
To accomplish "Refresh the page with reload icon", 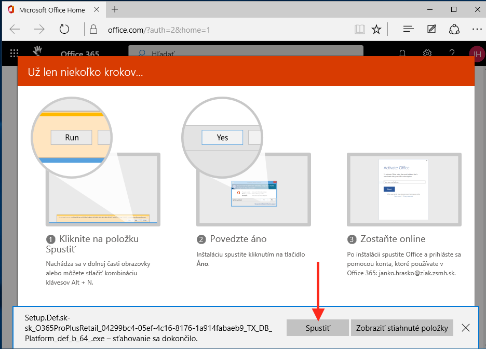I will click(x=64, y=29).
